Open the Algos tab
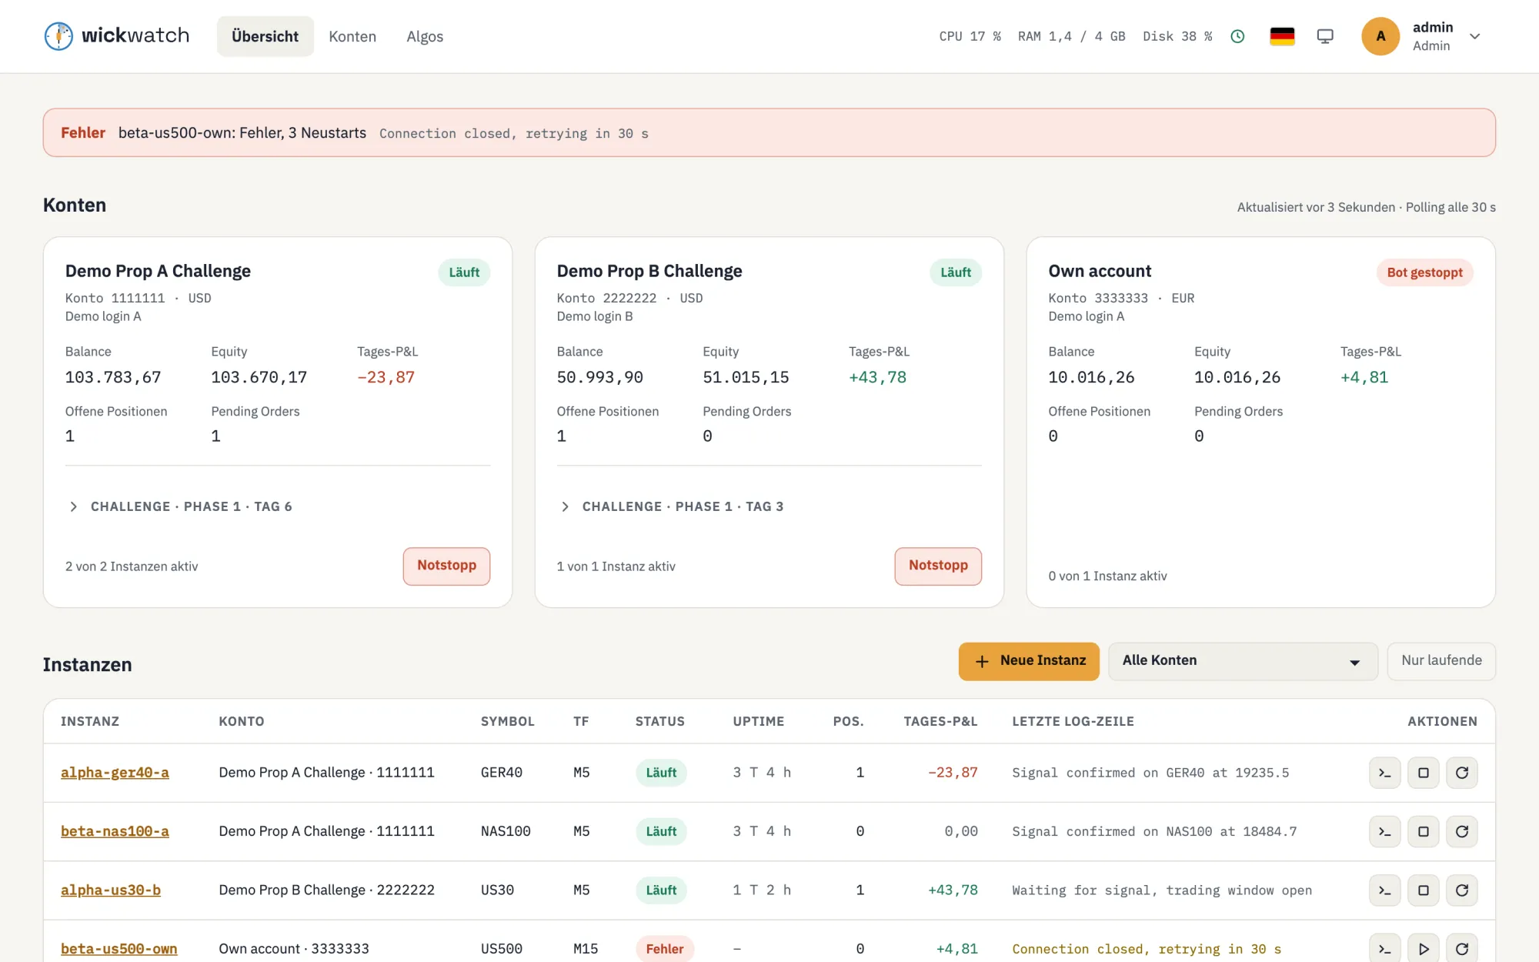Screen dimensions: 1539x962 [x=425, y=36]
